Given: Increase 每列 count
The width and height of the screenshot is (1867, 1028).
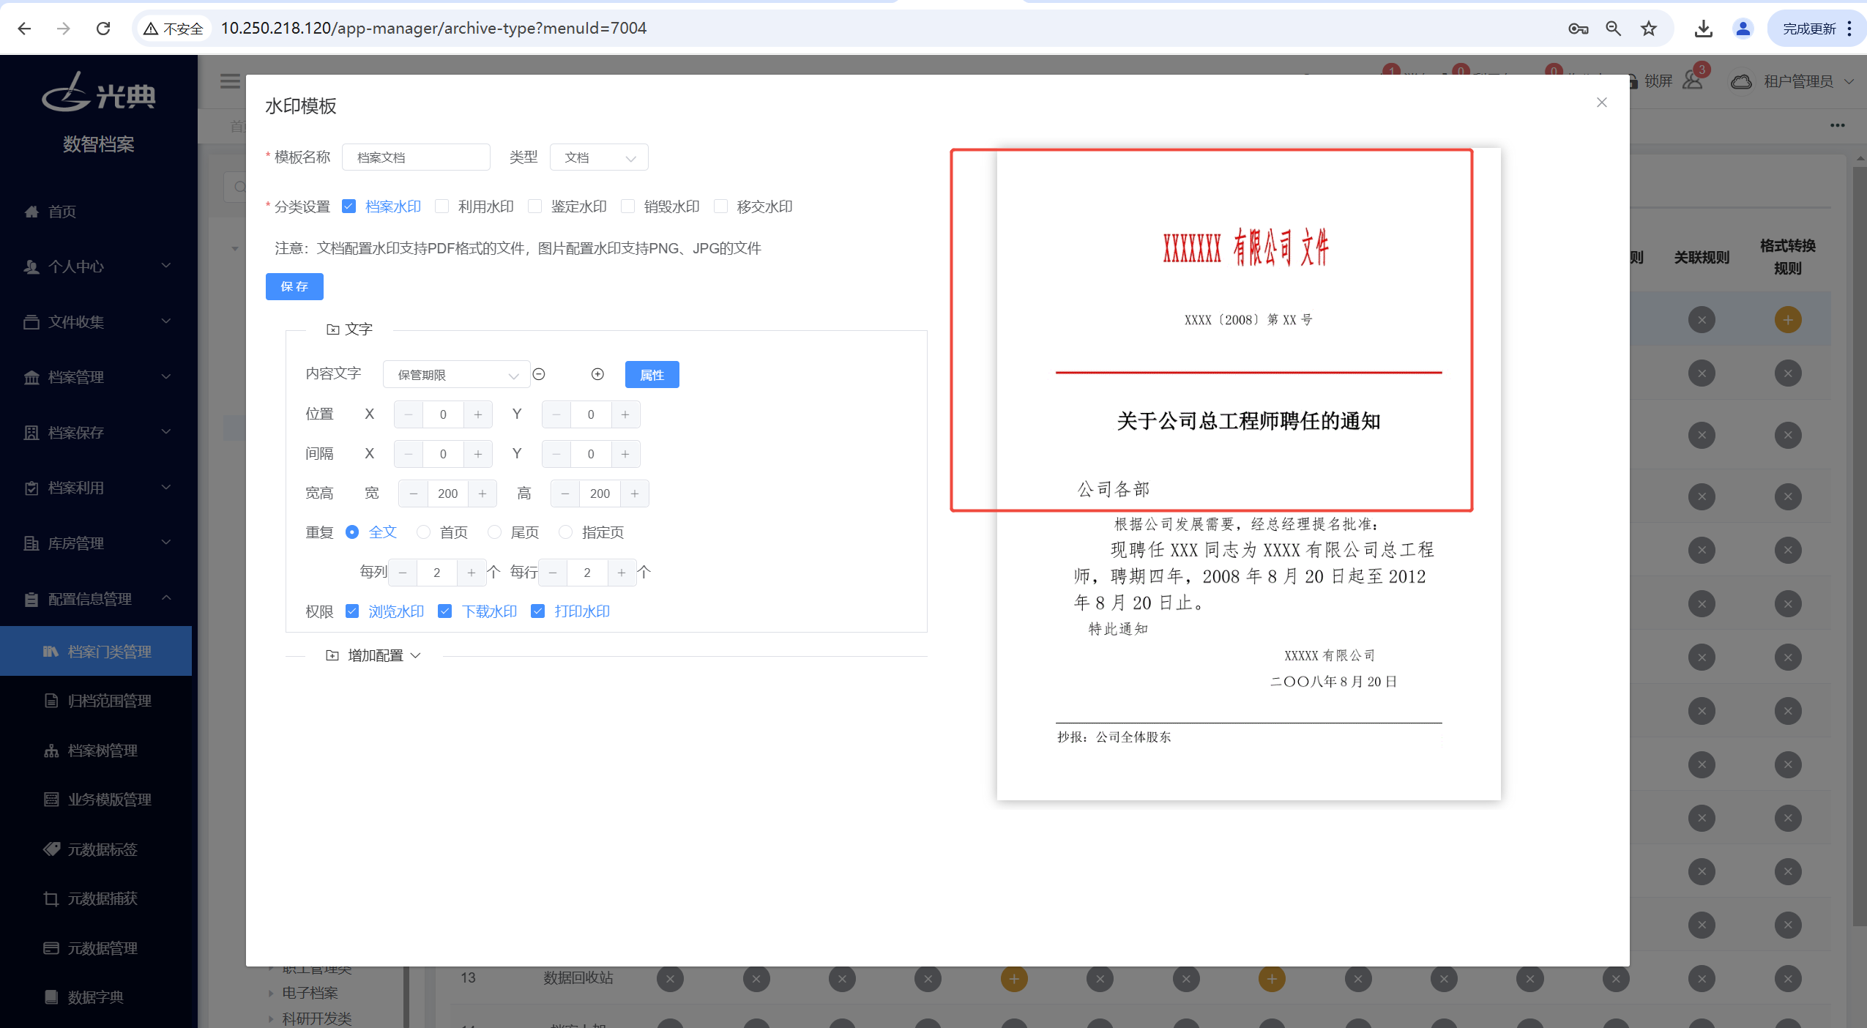Looking at the screenshot, I should [471, 573].
